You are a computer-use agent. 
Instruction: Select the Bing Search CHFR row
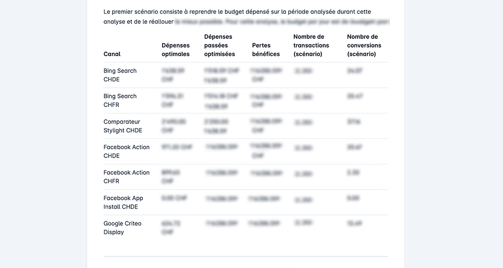click(x=246, y=100)
